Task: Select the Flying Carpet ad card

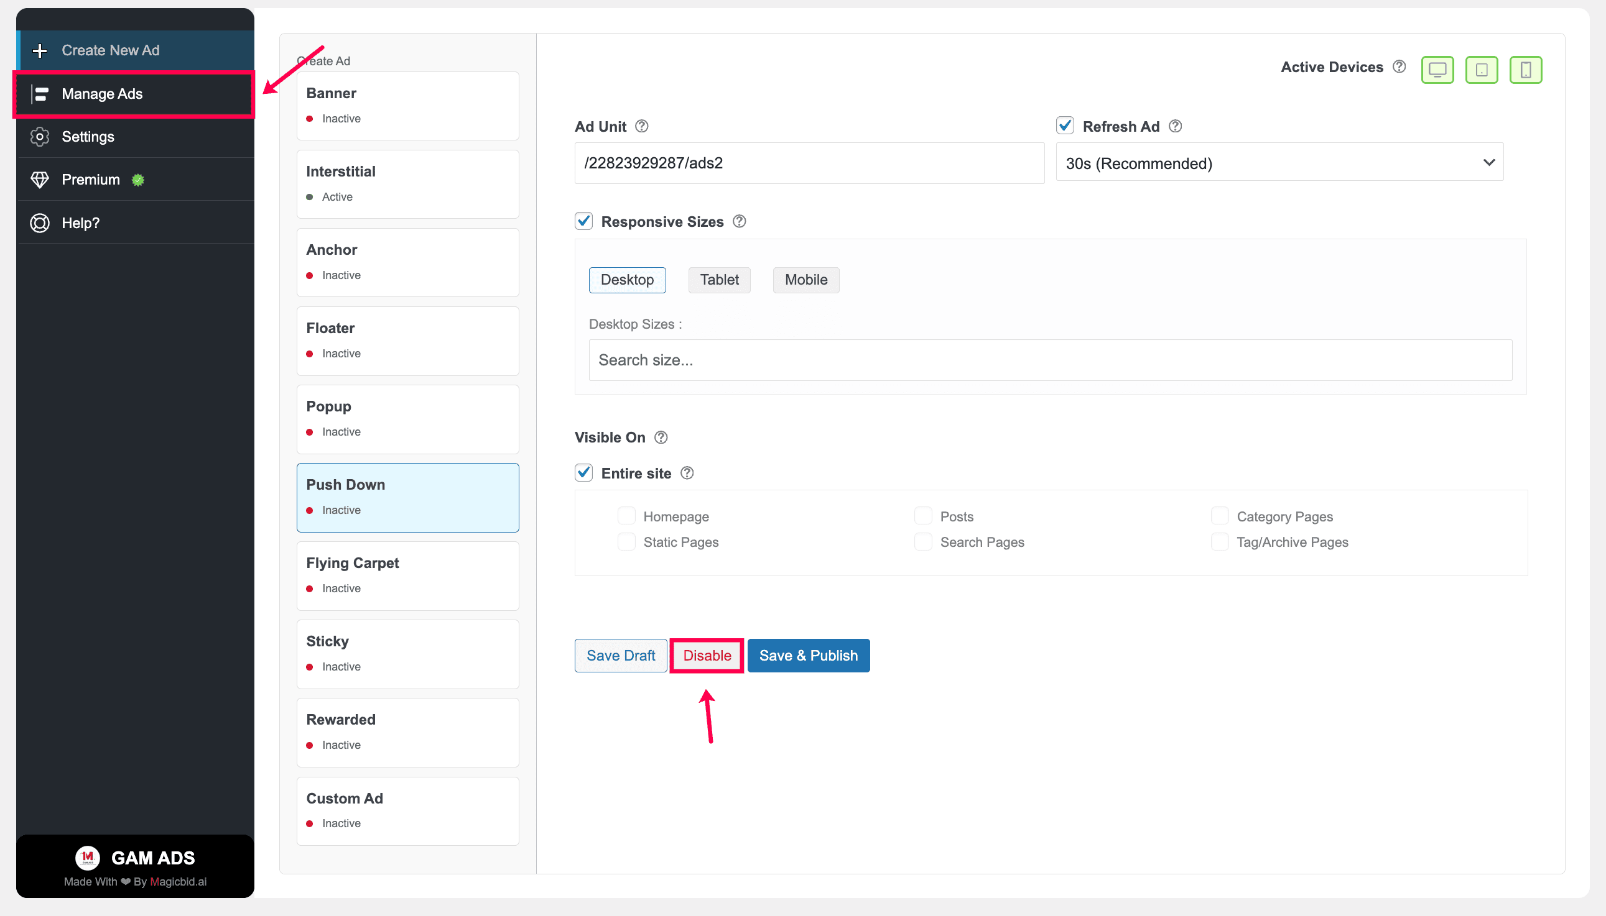Action: [x=407, y=575]
